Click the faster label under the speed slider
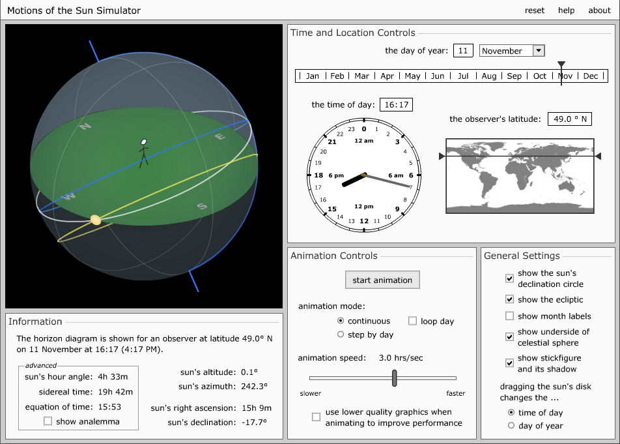 (455, 393)
